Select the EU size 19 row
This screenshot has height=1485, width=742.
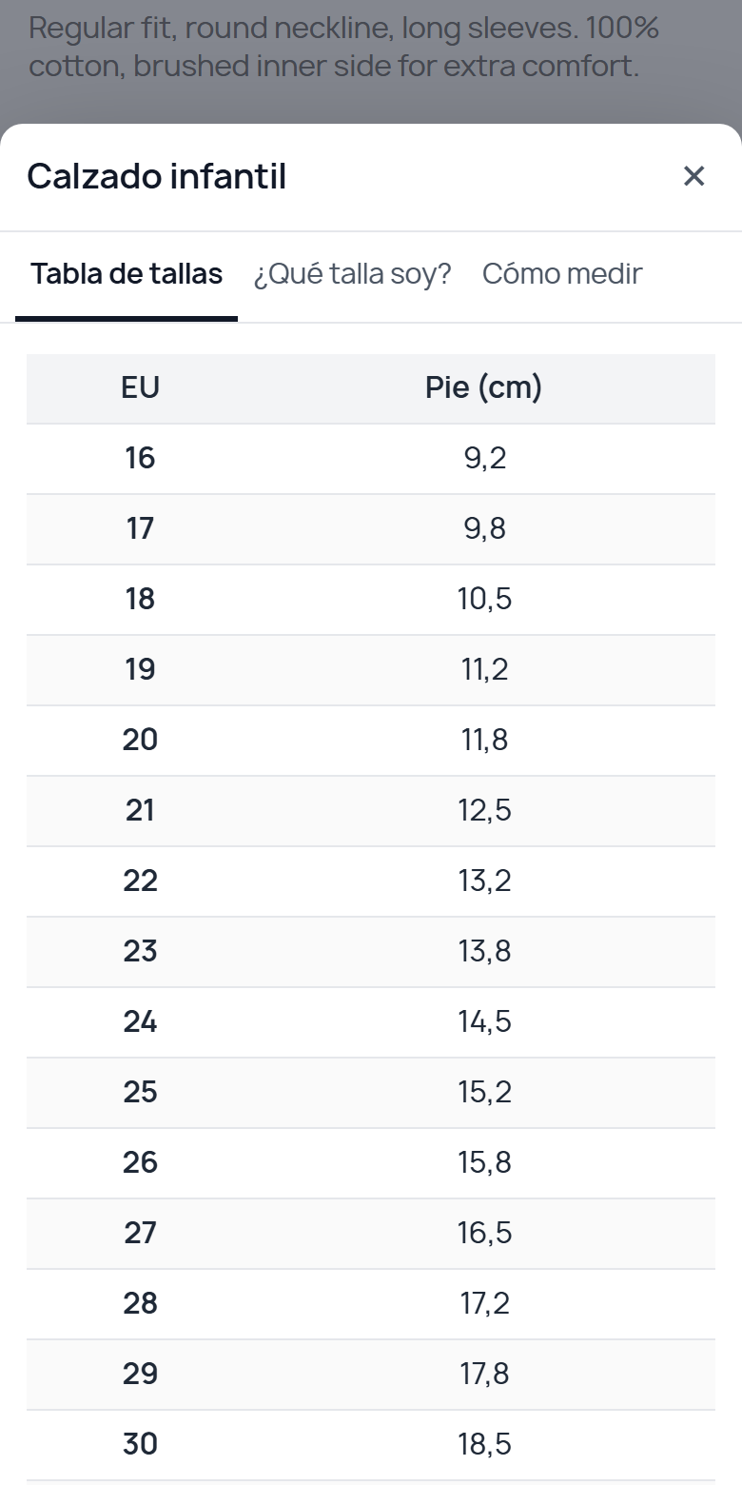371,670
